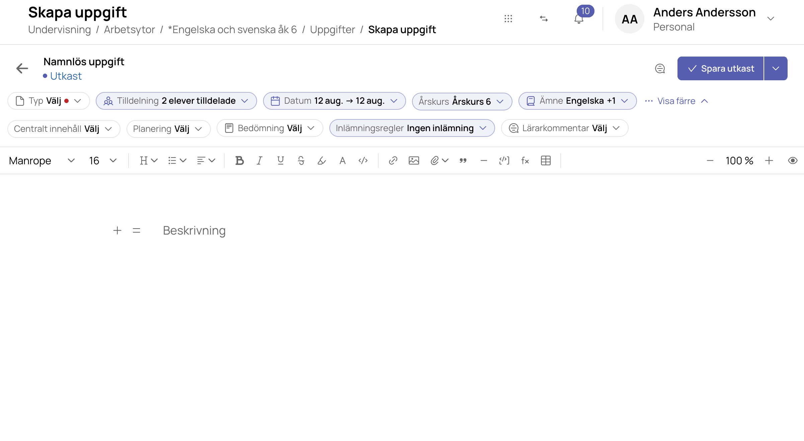This screenshot has height=441, width=804.
Task: Toggle underline formatting
Action: [280, 161]
